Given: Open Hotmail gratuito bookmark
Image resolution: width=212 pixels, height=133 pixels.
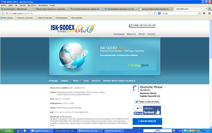Looking at the screenshot, I should (x=60, y=18).
